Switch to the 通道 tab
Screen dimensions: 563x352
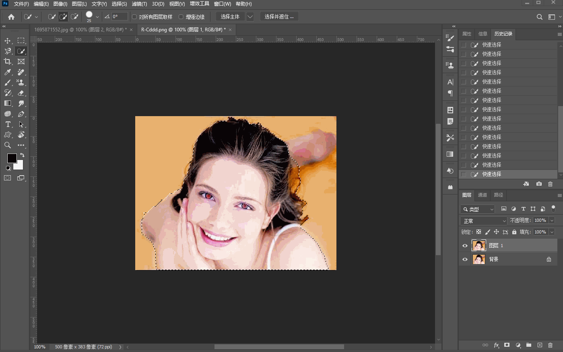tap(482, 195)
